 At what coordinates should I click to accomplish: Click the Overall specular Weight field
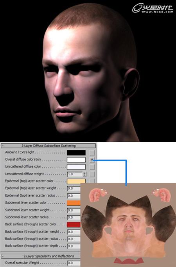(74, 263)
